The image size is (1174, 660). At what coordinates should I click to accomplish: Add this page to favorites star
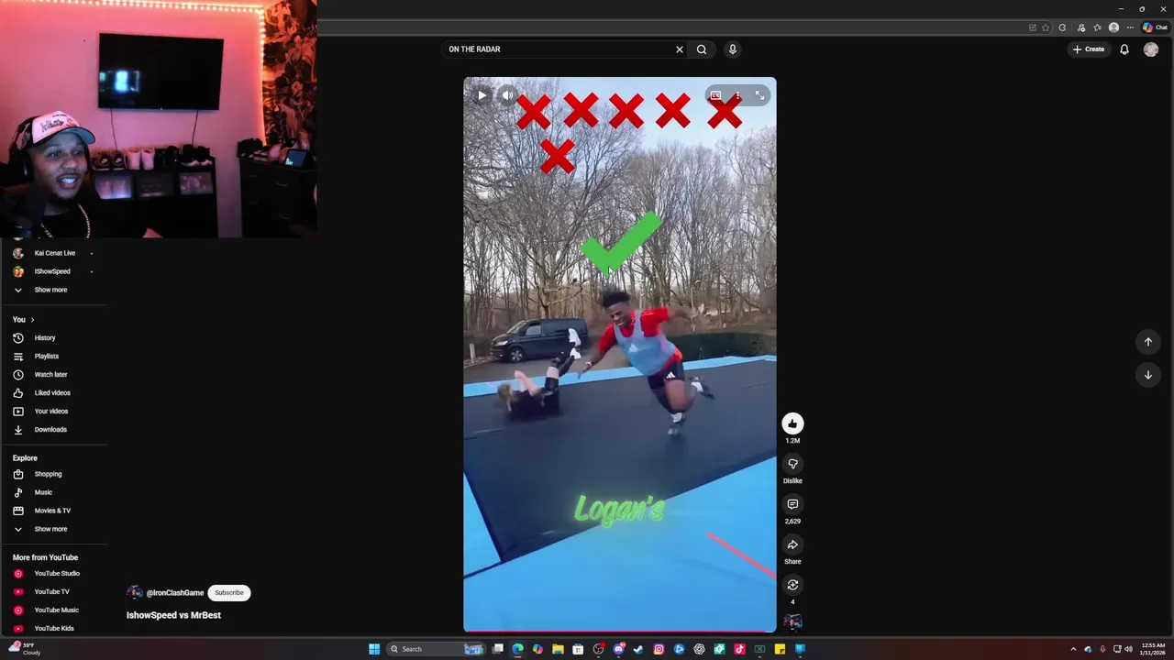click(1046, 27)
